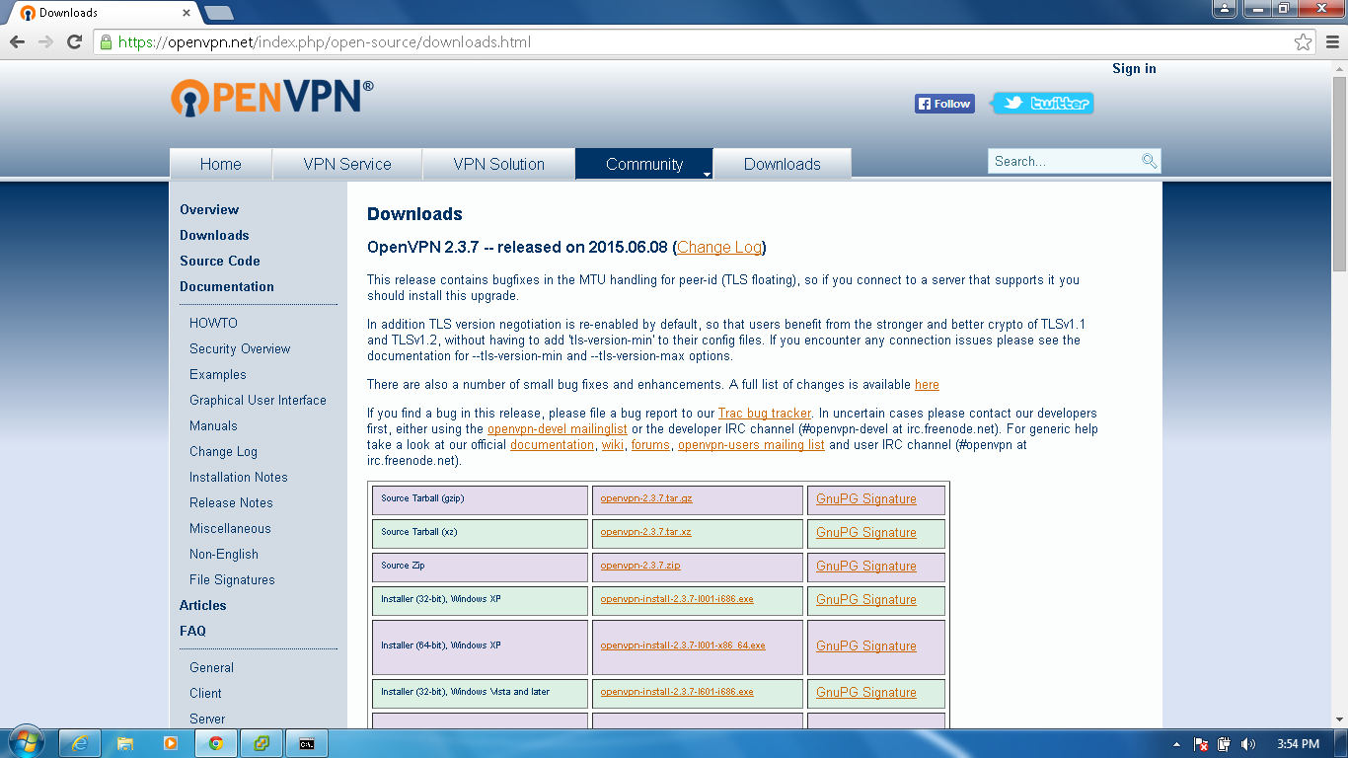Reload the page with the refresh icon

[74, 42]
